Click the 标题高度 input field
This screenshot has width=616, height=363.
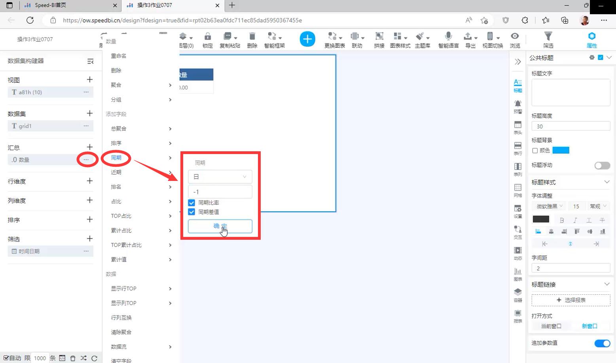[x=571, y=126]
